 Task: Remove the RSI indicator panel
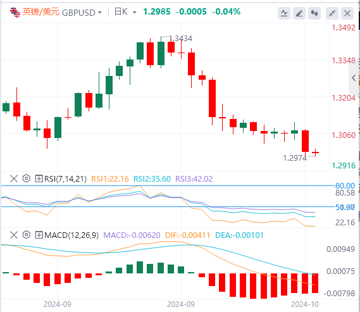click(x=14, y=178)
